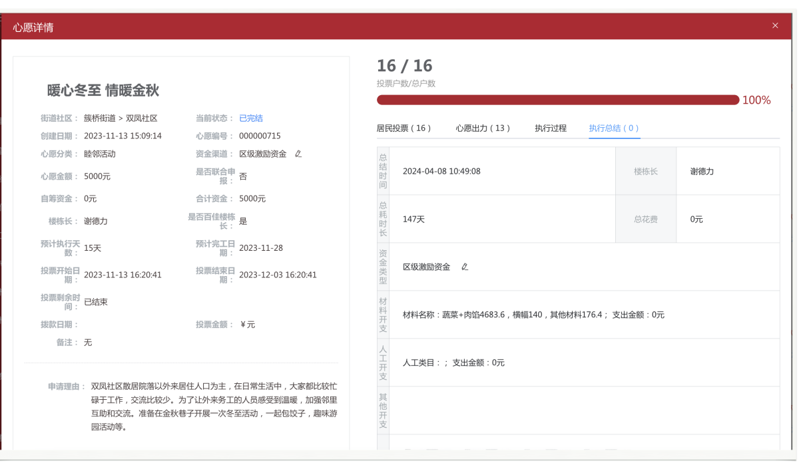Click the 心愿详情 dialog title
Screen dimensions: 805x469
(33, 27)
